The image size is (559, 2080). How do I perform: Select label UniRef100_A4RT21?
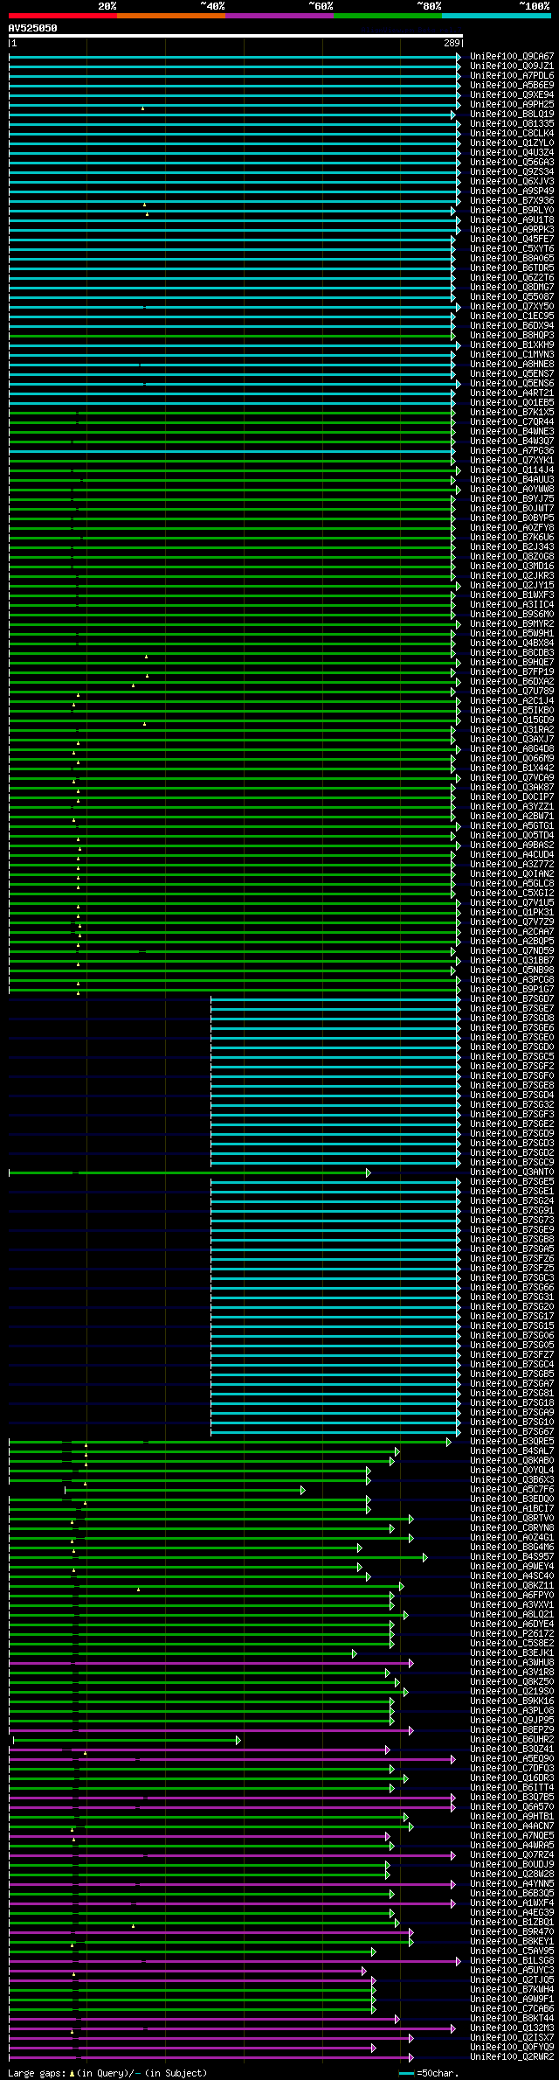[x=512, y=393]
